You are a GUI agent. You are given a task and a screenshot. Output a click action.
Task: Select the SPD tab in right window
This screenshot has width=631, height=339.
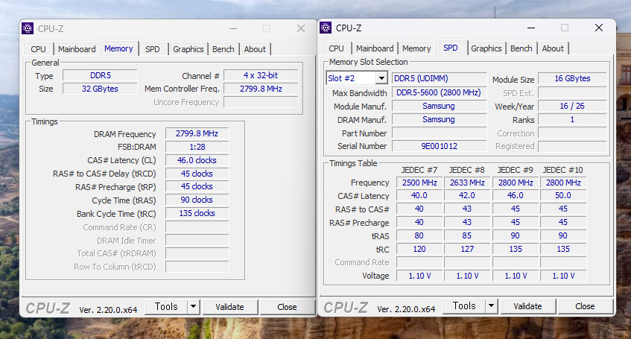pyautogui.click(x=451, y=48)
